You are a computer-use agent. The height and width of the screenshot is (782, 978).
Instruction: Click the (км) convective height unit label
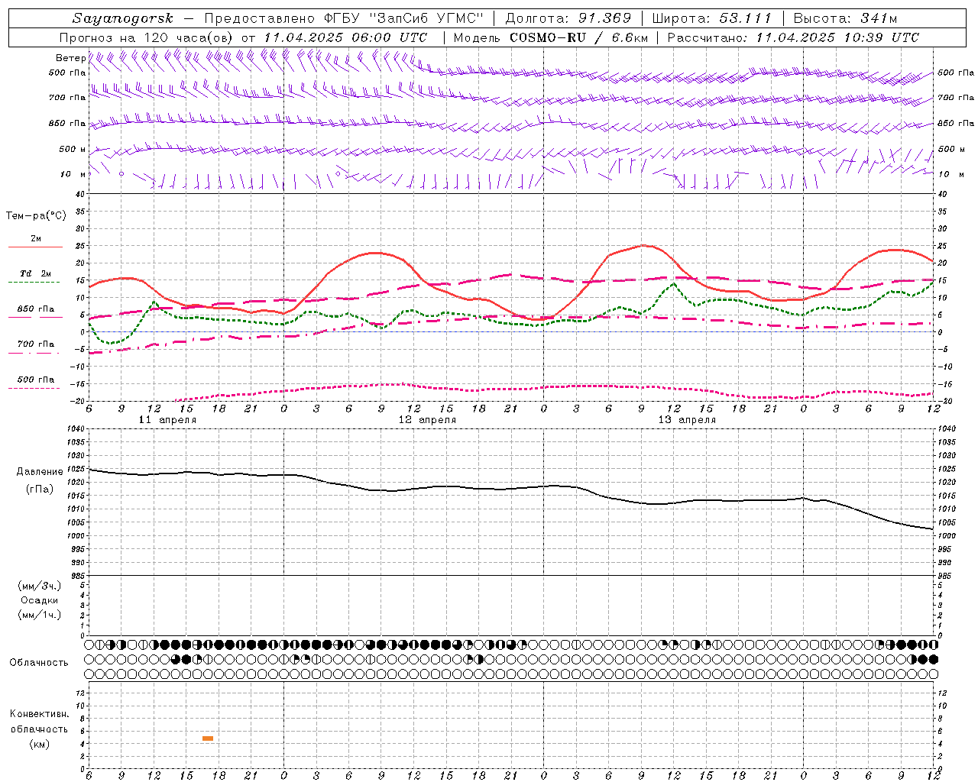(x=39, y=744)
